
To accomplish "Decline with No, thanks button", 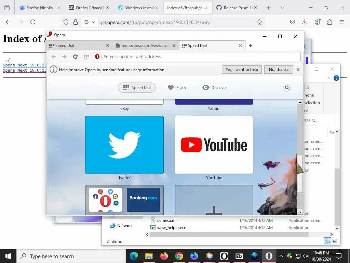I will pos(279,70).
